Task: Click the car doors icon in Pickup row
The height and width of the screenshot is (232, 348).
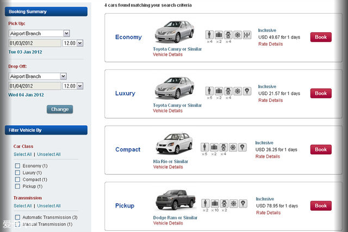Action: pos(223,203)
